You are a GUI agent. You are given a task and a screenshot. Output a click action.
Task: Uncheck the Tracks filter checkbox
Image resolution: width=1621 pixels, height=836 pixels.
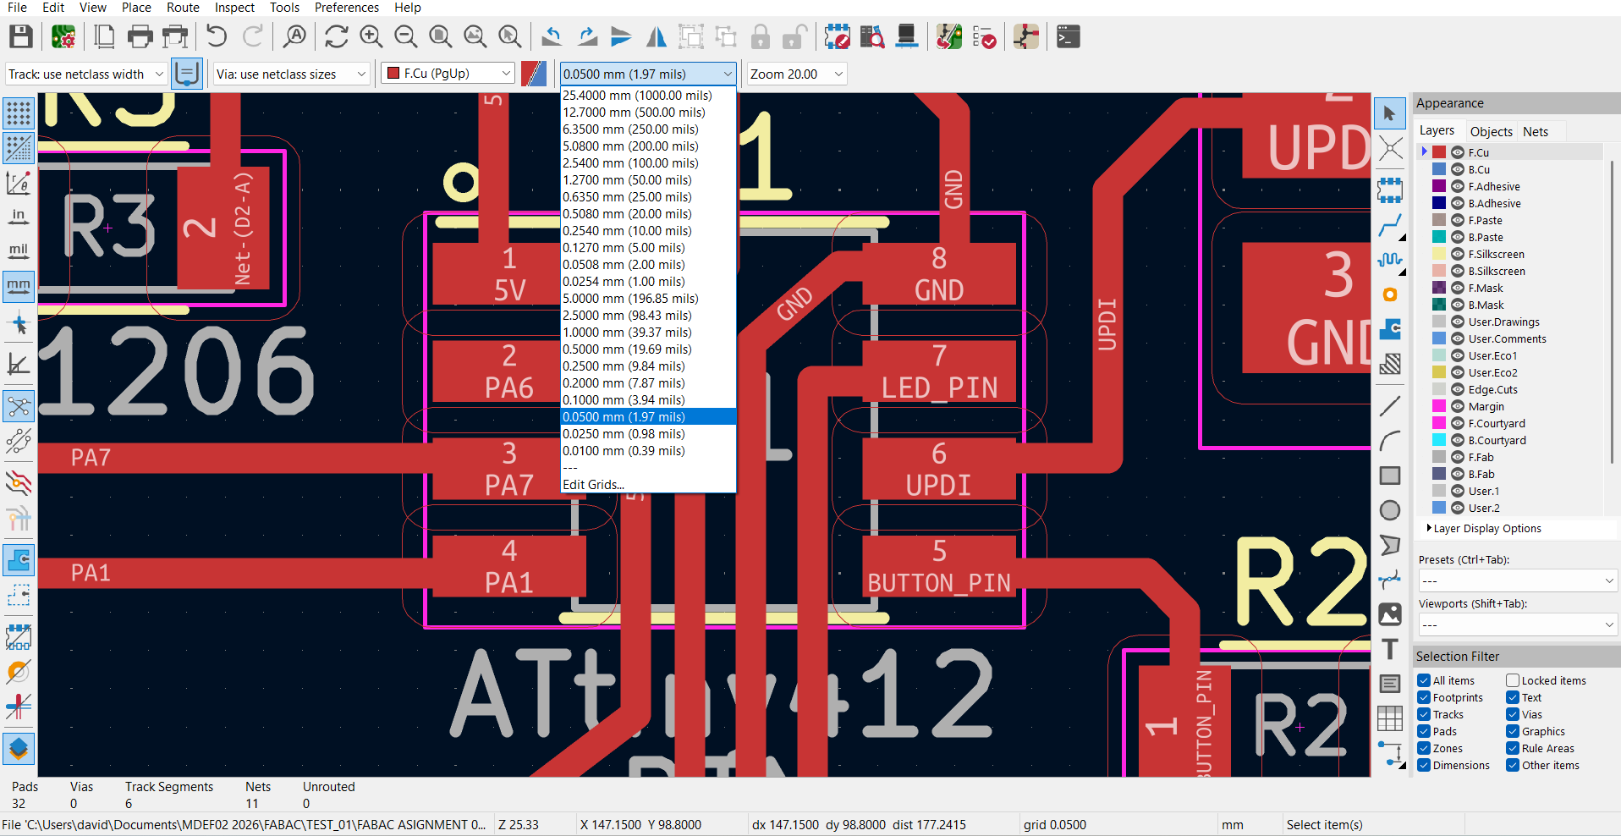click(x=1424, y=714)
